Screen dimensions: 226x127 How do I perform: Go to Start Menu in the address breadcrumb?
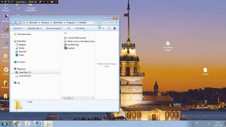click(58, 23)
